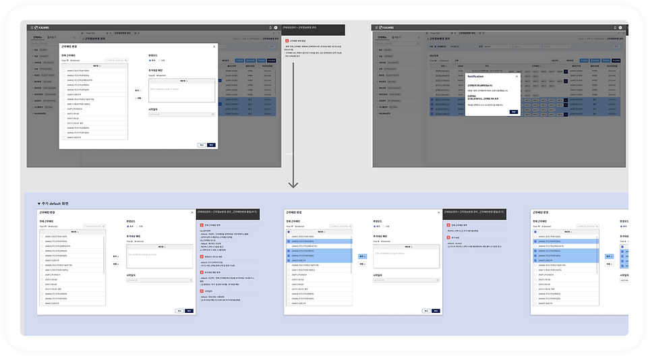
Task: Open calendar icon in first default-section dialog date field
Action: tap(191, 280)
